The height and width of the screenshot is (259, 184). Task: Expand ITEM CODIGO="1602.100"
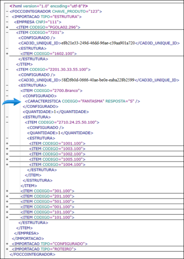[7, 54]
